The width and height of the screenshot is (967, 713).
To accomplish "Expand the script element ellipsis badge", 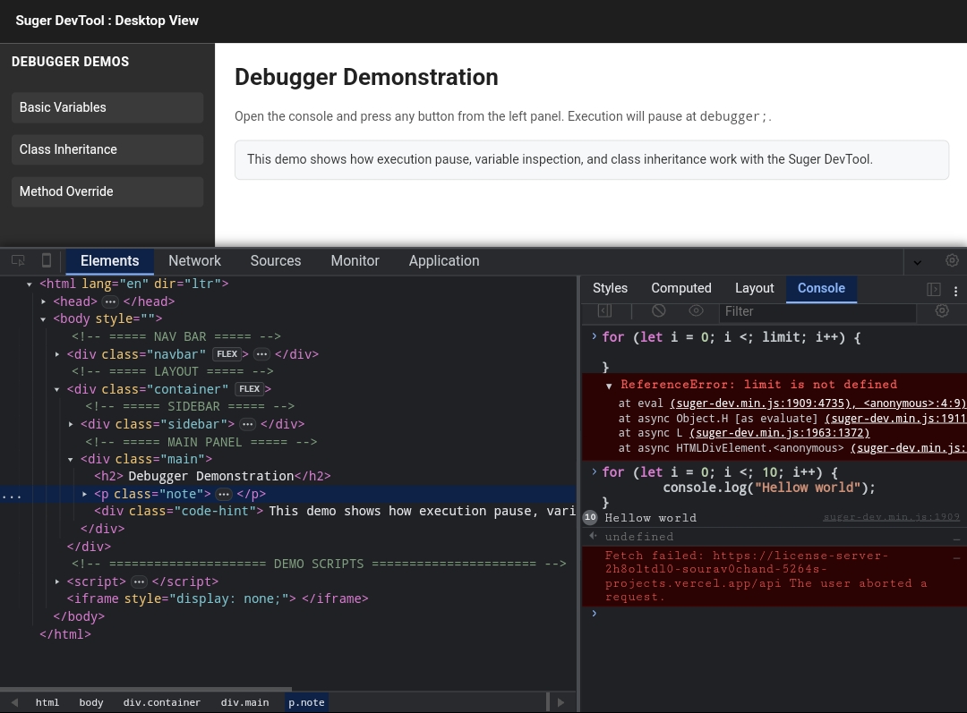I will coord(140,582).
